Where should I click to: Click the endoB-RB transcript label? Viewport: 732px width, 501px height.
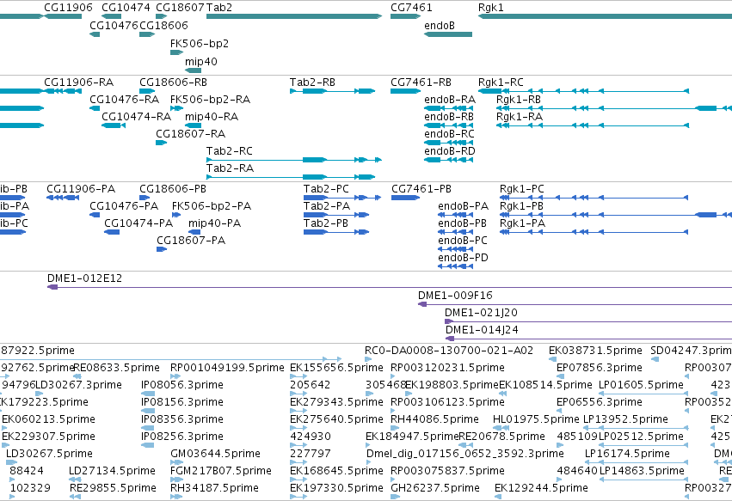click(x=449, y=117)
